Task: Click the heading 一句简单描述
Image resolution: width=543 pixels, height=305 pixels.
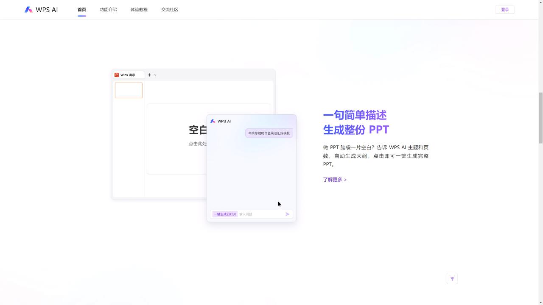Action: coord(355,115)
